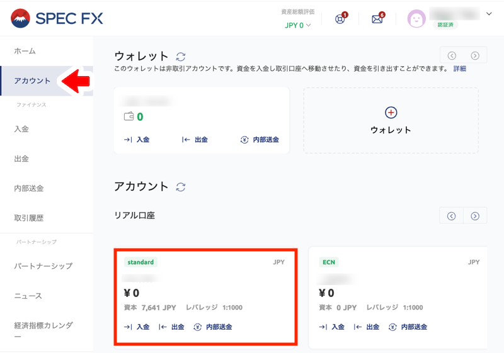
Task: Refresh the ウォレット section
Action: pos(181,57)
